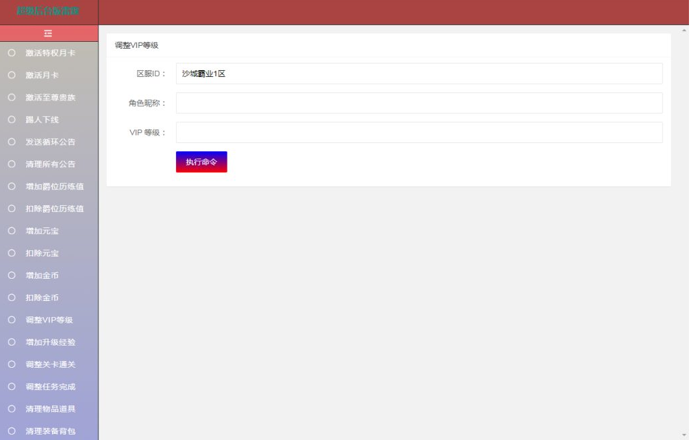Click the page scrollbar down arrow
The height and width of the screenshot is (440, 691).
686,435
